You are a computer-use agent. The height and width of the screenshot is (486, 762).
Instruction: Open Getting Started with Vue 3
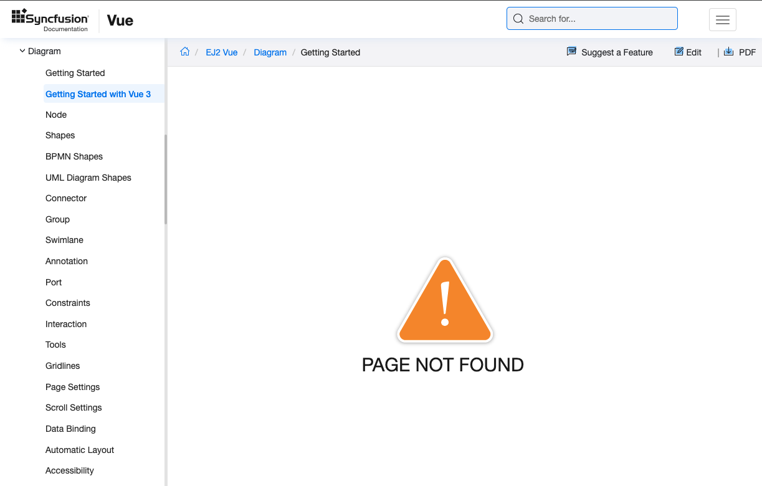click(98, 94)
